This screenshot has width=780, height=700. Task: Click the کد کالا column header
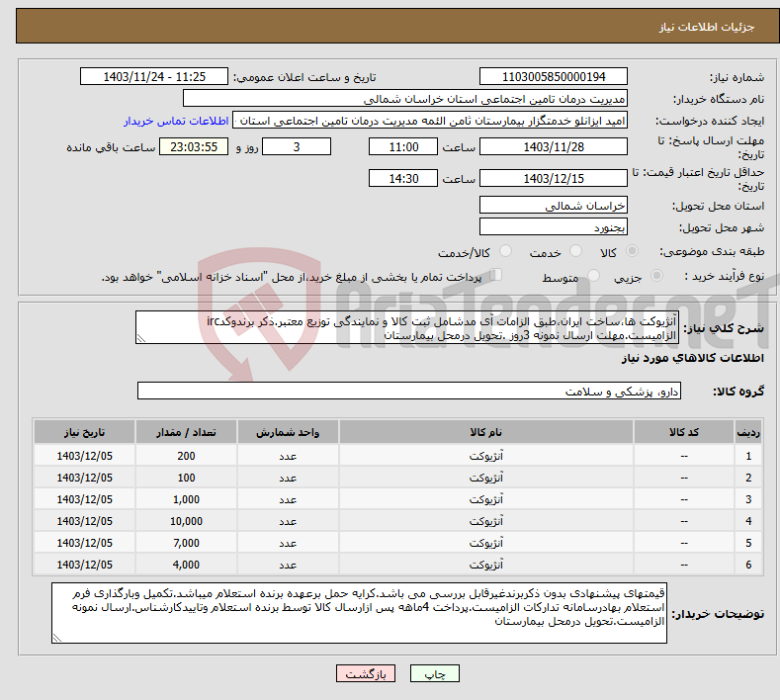tap(684, 432)
